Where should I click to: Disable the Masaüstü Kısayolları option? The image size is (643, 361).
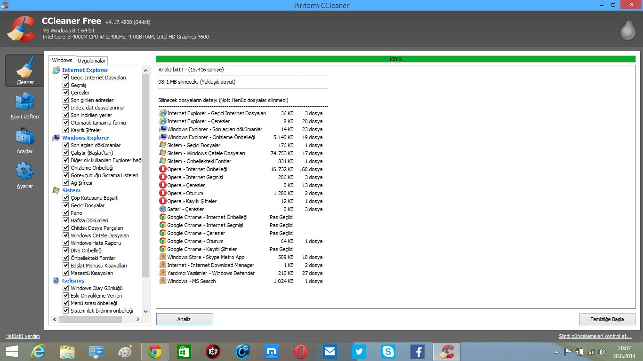(66, 273)
